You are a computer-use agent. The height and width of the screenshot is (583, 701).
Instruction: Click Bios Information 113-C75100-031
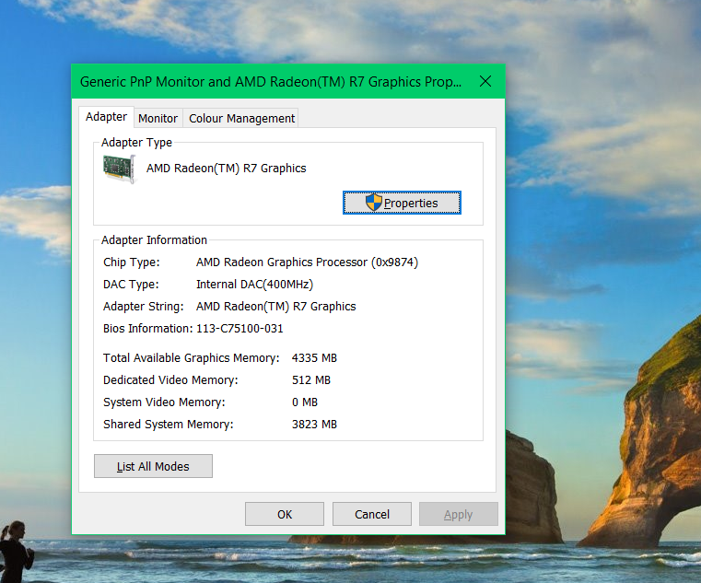[x=240, y=329]
